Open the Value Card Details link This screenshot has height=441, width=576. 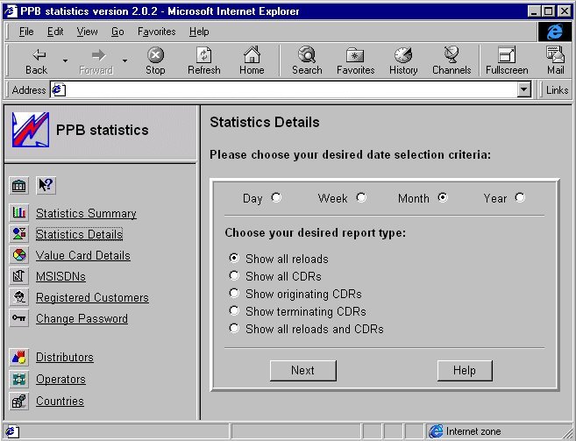click(x=83, y=255)
